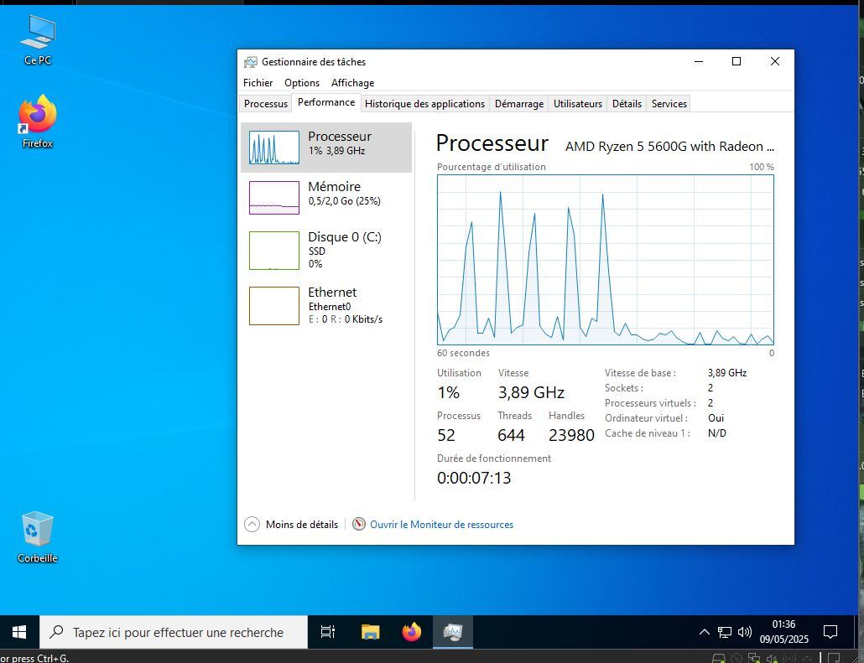Select the Mémoire graph thumbnail
This screenshot has height=663, width=864.
(x=273, y=198)
